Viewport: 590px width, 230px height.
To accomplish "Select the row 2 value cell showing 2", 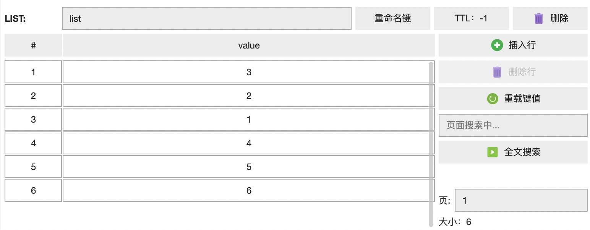I will (x=249, y=96).
